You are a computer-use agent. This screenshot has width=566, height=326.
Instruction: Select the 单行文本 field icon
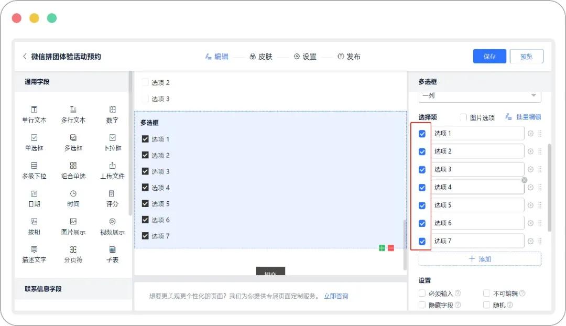34,114
